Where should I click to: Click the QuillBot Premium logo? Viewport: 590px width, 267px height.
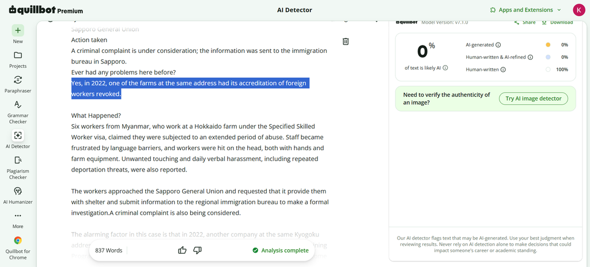point(46,10)
